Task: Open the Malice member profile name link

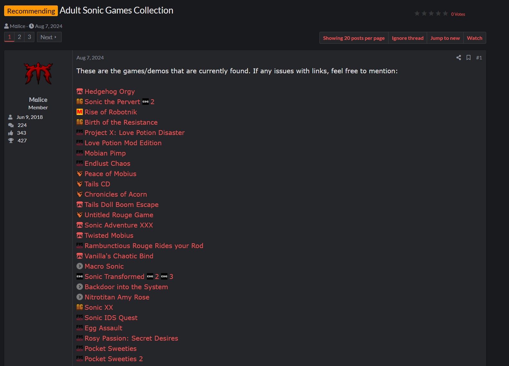Action: pyautogui.click(x=38, y=100)
